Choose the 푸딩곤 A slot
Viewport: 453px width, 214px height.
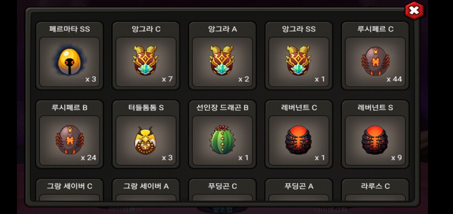[299, 190]
